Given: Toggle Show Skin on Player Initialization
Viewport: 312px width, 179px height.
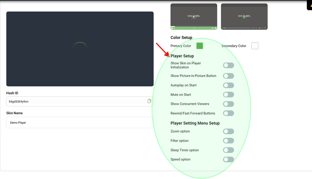Looking at the screenshot, I should coord(229,65).
